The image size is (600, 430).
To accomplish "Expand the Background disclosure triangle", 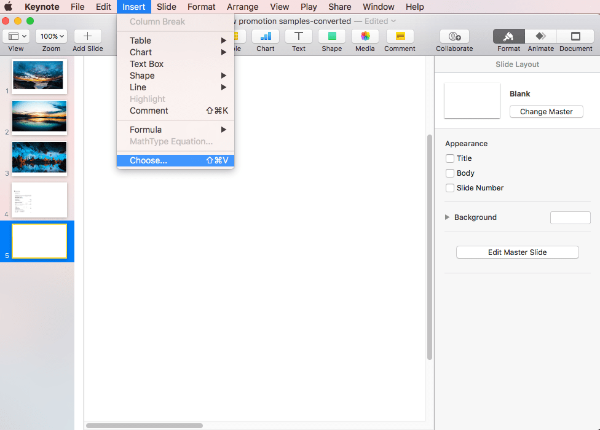I will [448, 217].
